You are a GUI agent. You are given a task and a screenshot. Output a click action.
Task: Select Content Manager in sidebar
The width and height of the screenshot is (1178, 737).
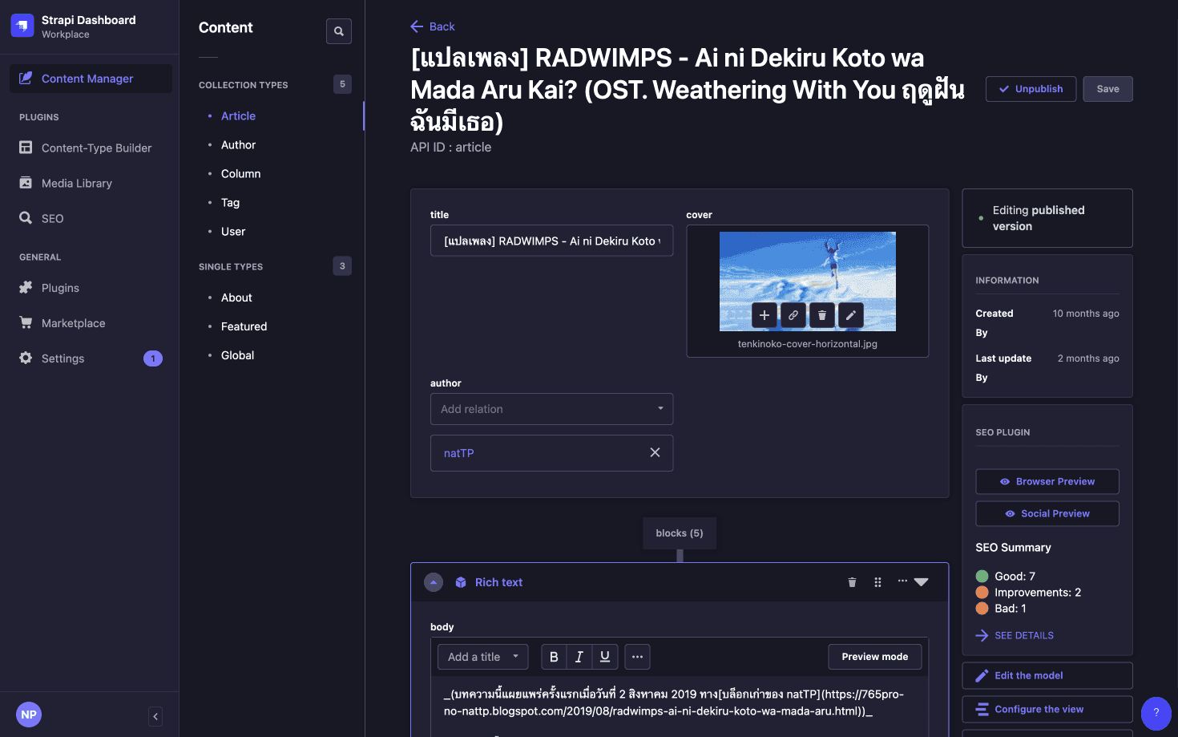point(91,79)
